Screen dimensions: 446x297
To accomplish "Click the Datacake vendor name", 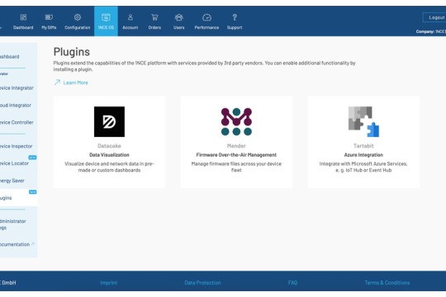I will [x=109, y=146].
